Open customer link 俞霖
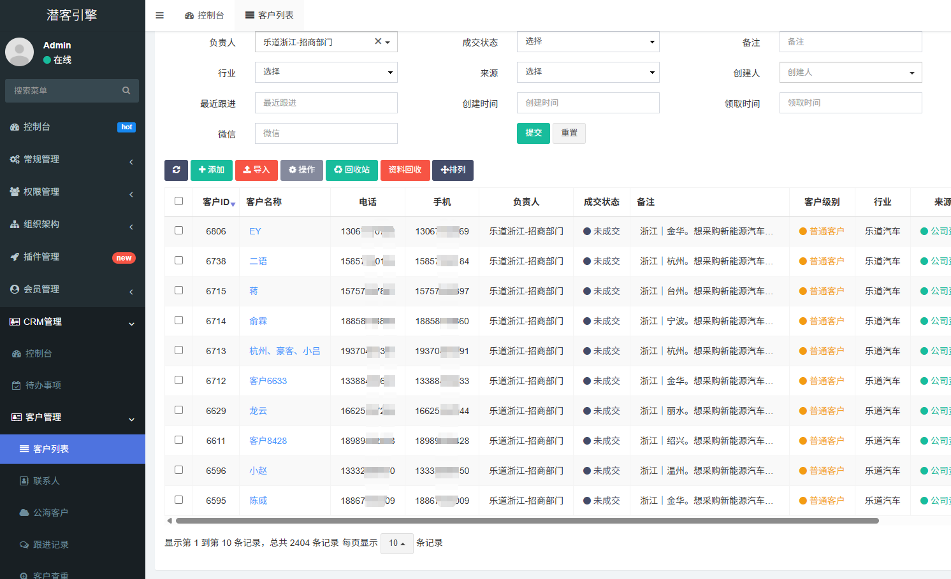The width and height of the screenshot is (951, 579). (258, 321)
